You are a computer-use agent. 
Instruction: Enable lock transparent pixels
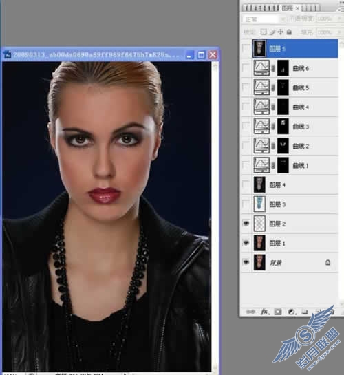click(x=264, y=32)
